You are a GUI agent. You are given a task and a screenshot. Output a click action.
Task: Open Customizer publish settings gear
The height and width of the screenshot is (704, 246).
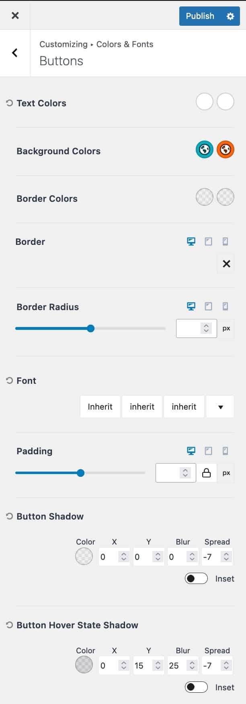click(230, 16)
